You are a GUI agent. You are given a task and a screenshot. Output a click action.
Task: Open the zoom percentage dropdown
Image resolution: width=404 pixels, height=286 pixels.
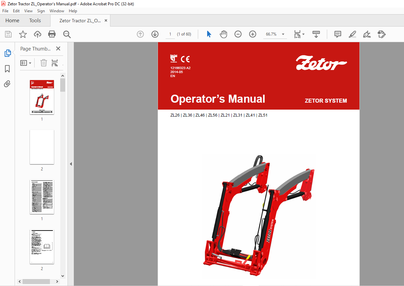click(x=283, y=34)
